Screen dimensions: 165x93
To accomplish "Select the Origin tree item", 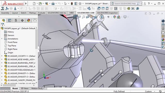I will pos(10,52).
